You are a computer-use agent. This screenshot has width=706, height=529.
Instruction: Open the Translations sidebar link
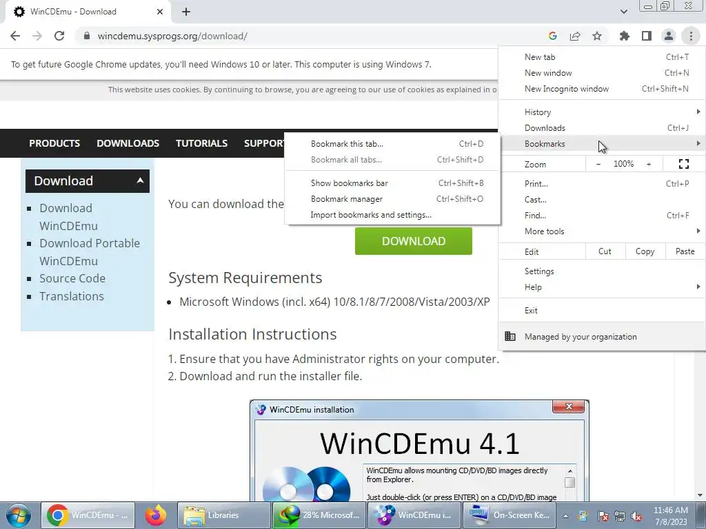(x=72, y=296)
